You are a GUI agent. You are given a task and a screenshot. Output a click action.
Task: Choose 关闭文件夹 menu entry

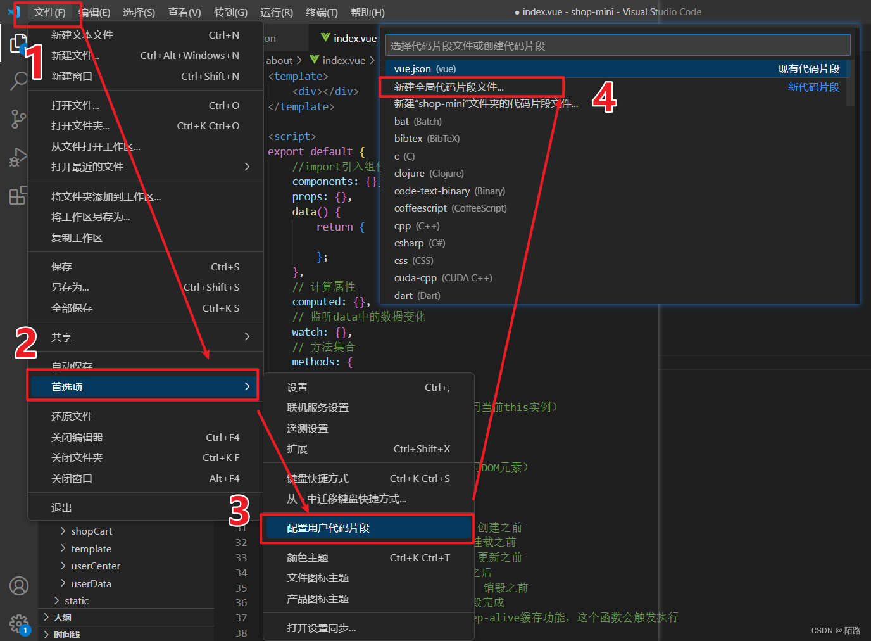pyautogui.click(x=146, y=457)
